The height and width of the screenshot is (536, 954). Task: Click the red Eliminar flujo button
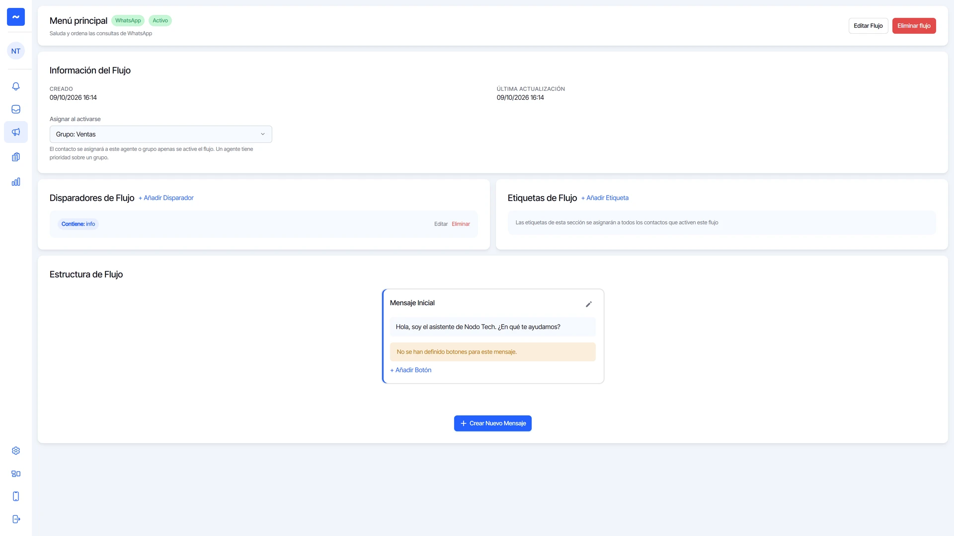[x=914, y=26]
